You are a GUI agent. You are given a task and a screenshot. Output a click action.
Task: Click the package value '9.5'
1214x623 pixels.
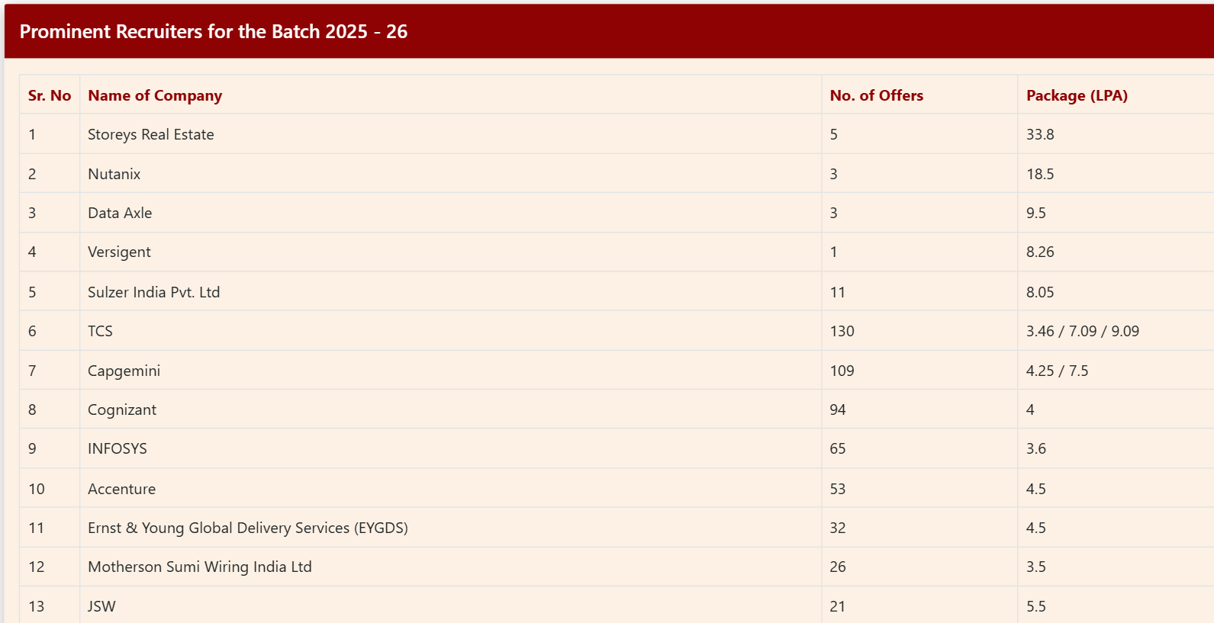pyautogui.click(x=1035, y=213)
